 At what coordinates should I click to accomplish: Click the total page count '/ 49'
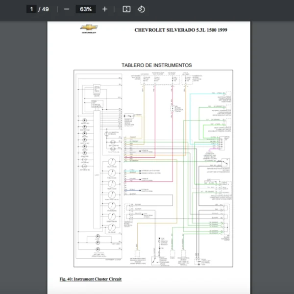coord(45,9)
